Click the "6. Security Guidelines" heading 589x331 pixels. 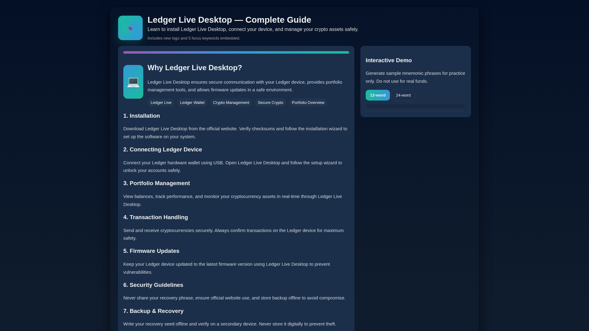153,285
